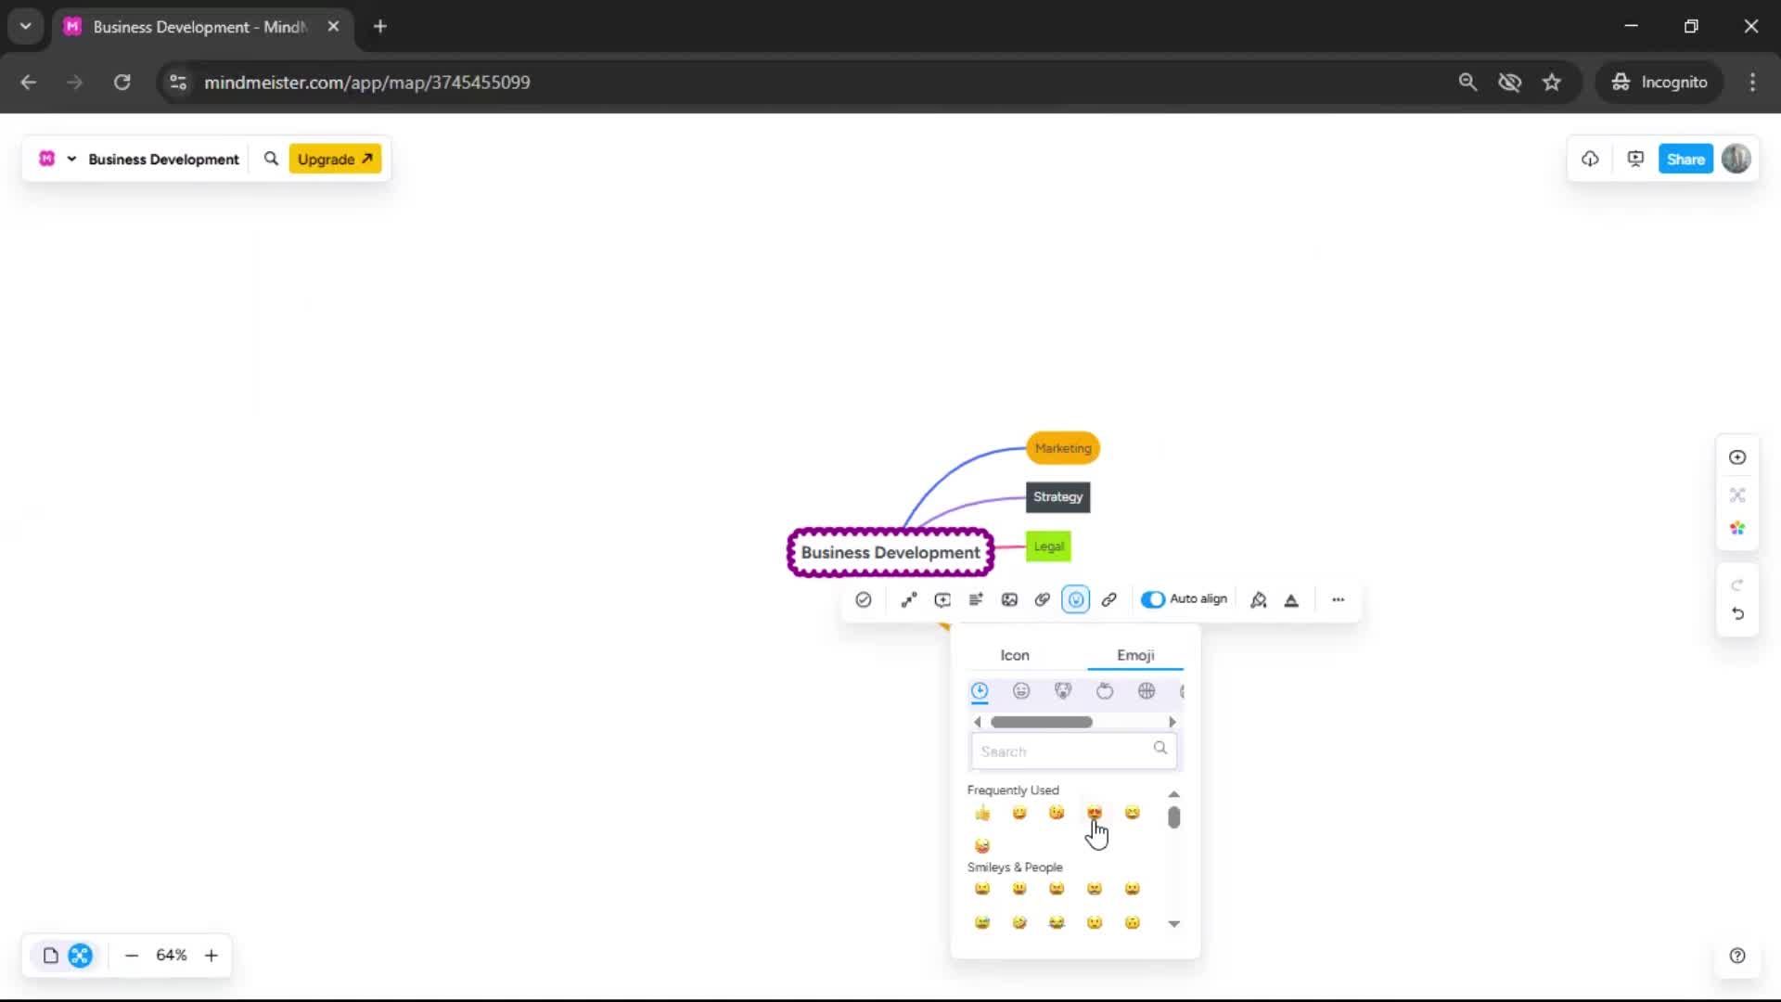The image size is (1781, 1002).
Task: Zoom out with the minus button
Action: (132, 956)
